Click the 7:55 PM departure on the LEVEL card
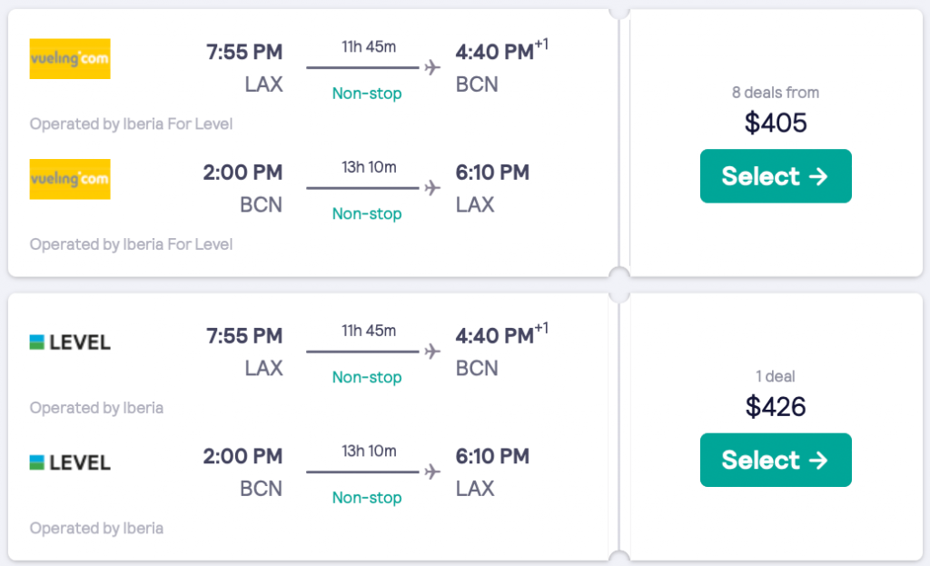930x566 pixels. coord(244,336)
